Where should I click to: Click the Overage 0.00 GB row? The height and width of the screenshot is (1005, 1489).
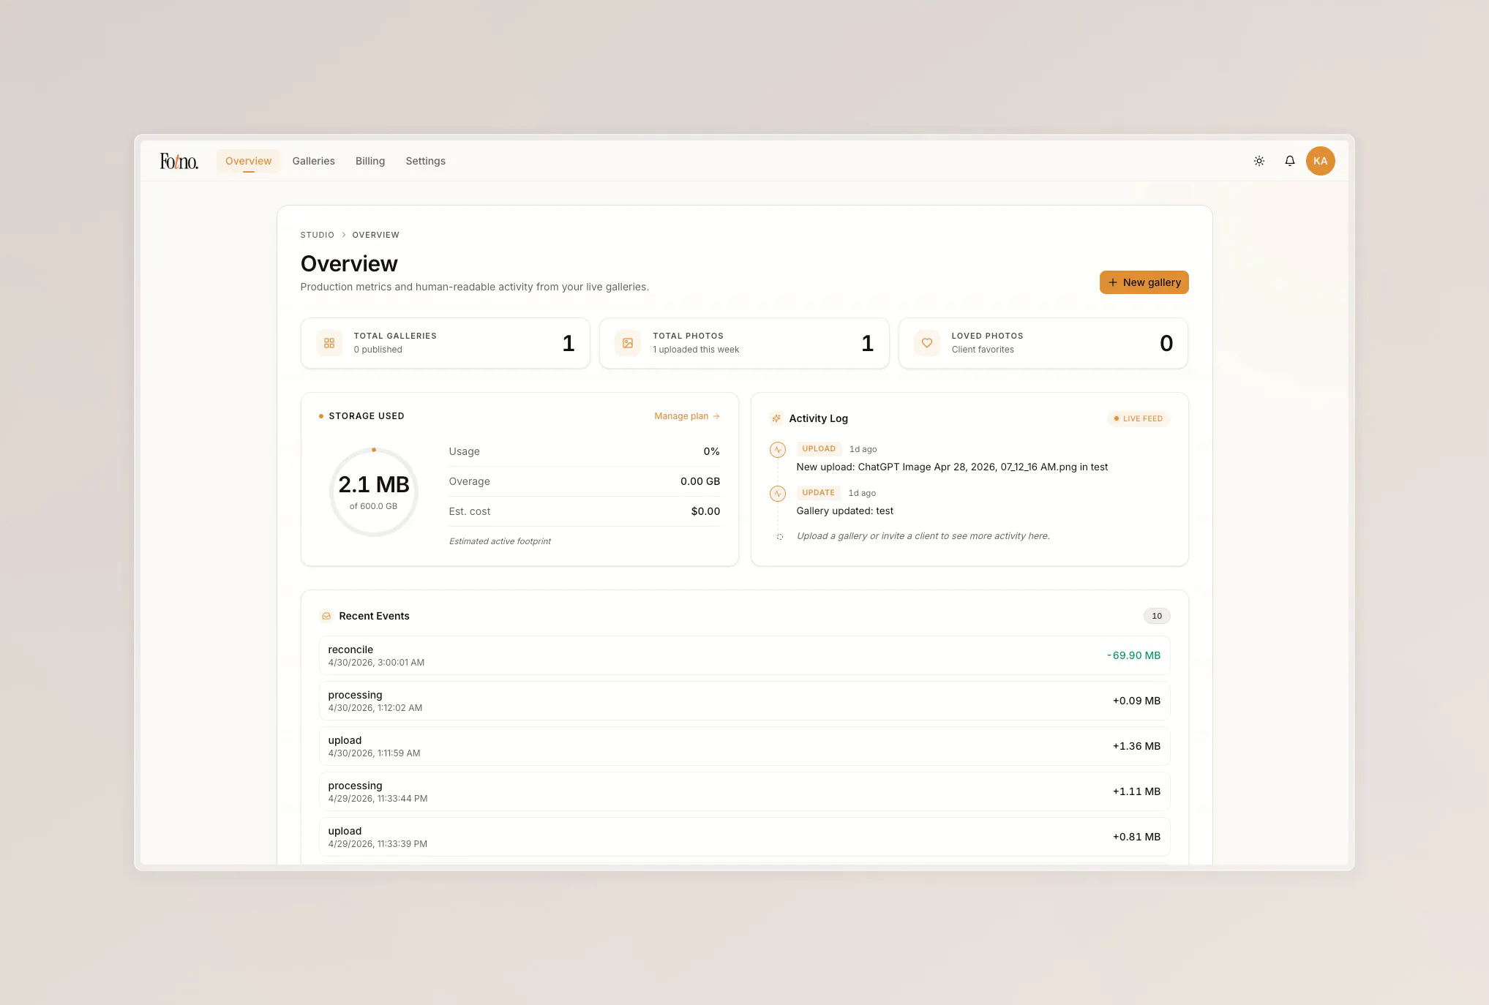tap(585, 481)
